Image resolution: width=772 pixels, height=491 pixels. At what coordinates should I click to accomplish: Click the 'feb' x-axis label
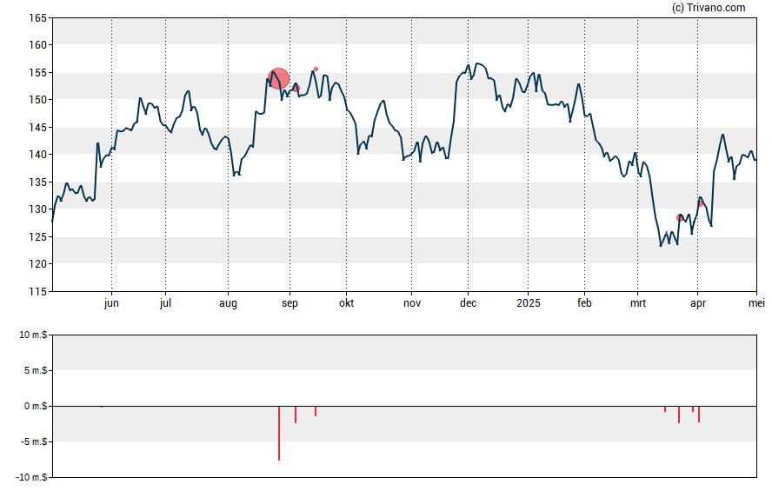[584, 303]
